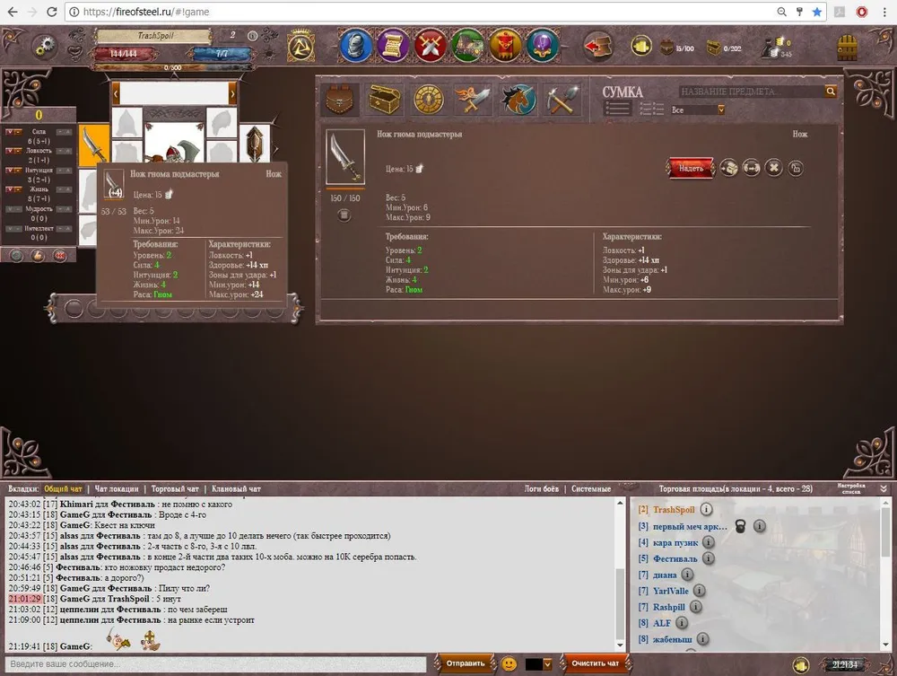The image size is (897, 676).
Task: Decrease Ловкость stat with red arrow
Action: click(10, 151)
